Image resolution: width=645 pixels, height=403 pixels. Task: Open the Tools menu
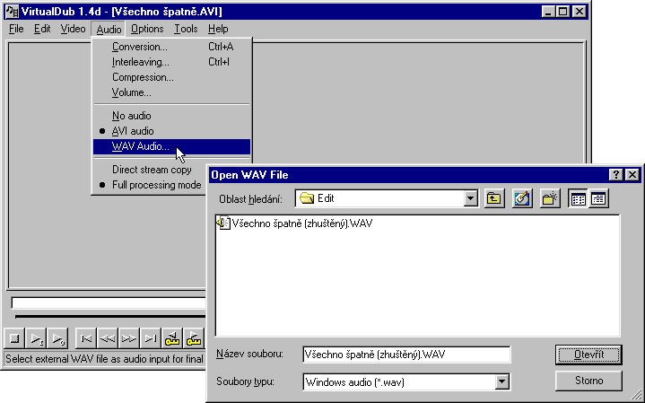[186, 29]
